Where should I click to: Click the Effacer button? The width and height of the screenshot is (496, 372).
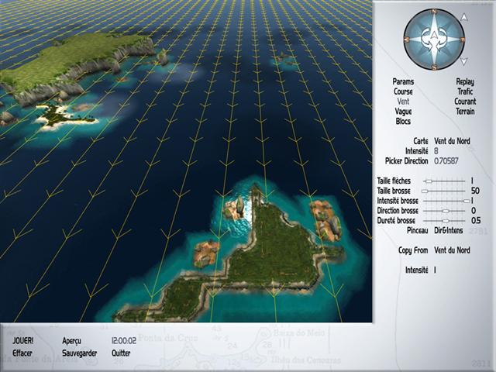pos(22,353)
